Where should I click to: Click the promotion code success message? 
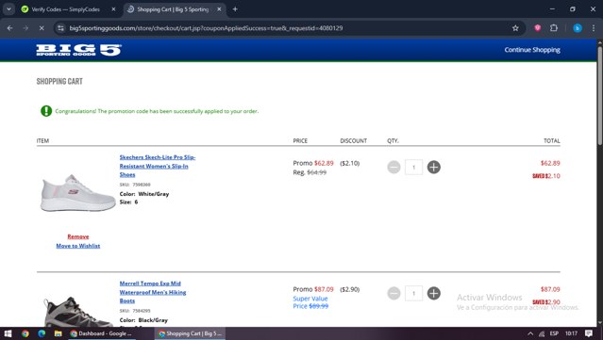tap(157, 111)
